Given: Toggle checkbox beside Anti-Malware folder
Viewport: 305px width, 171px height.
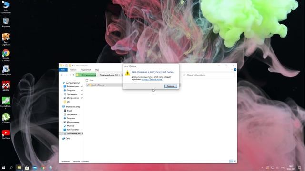Looking at the screenshot, I should (x=88, y=85).
